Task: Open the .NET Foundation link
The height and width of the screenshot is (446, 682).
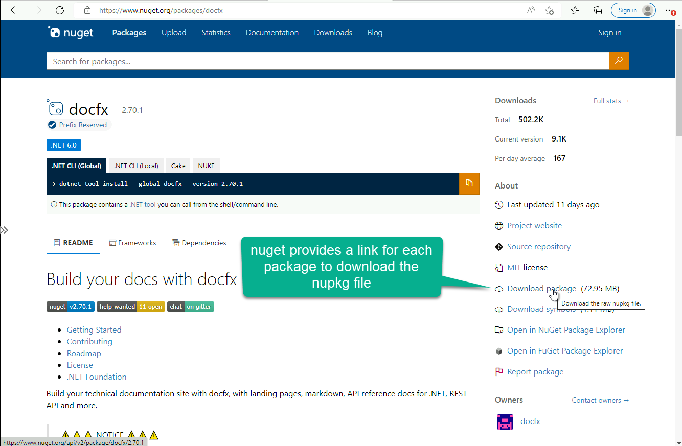Action: click(97, 377)
